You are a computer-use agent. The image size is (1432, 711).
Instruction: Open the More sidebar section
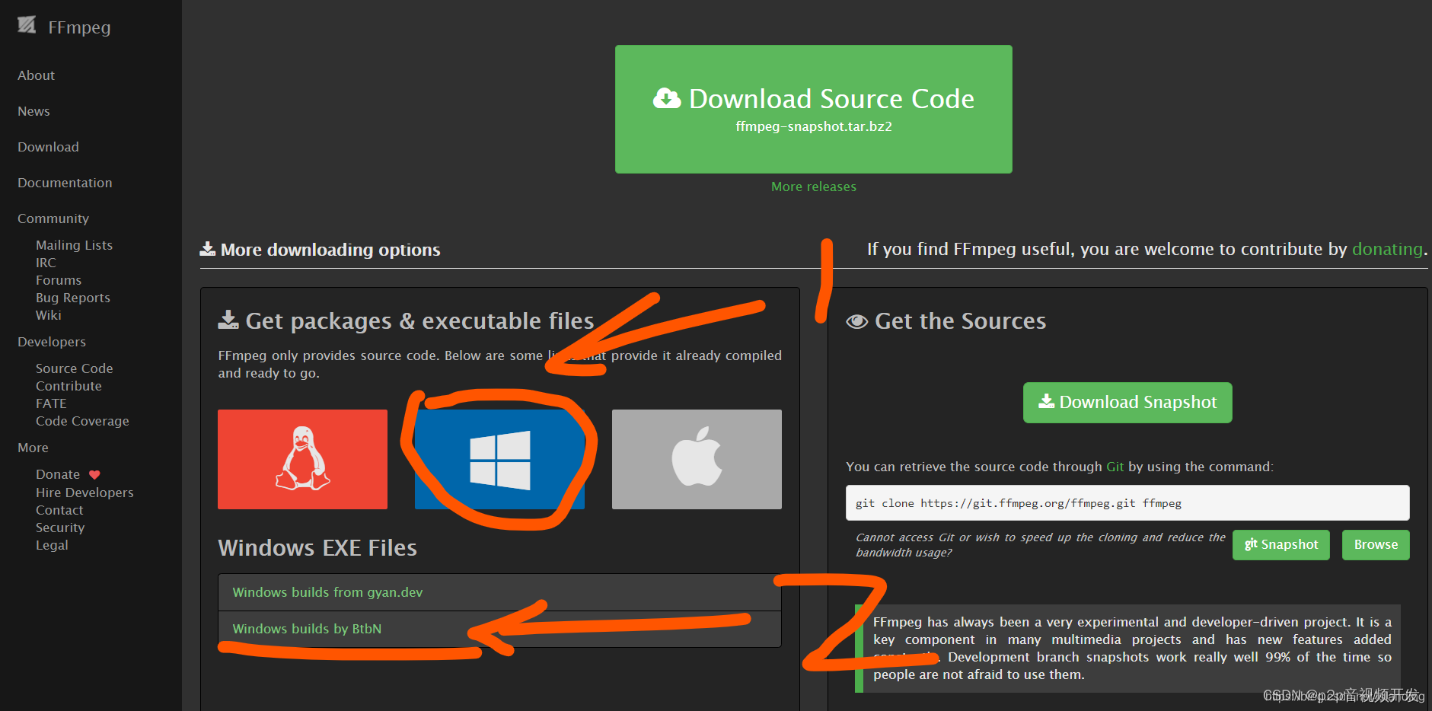(33, 448)
